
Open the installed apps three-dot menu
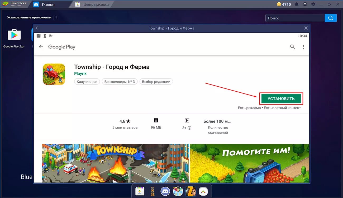tap(57, 17)
